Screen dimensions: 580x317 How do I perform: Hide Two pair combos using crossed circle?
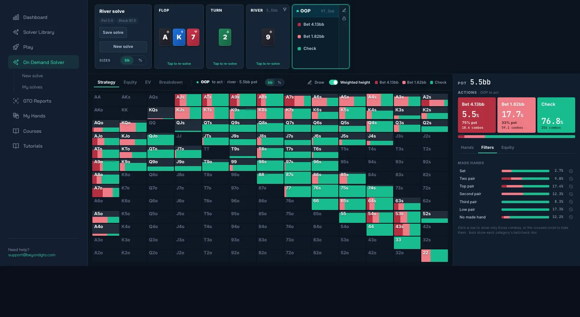pos(571,179)
